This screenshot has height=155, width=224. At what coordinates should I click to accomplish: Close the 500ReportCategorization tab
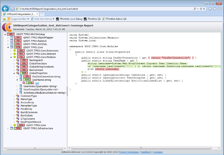pyautogui.click(x=37, y=14)
